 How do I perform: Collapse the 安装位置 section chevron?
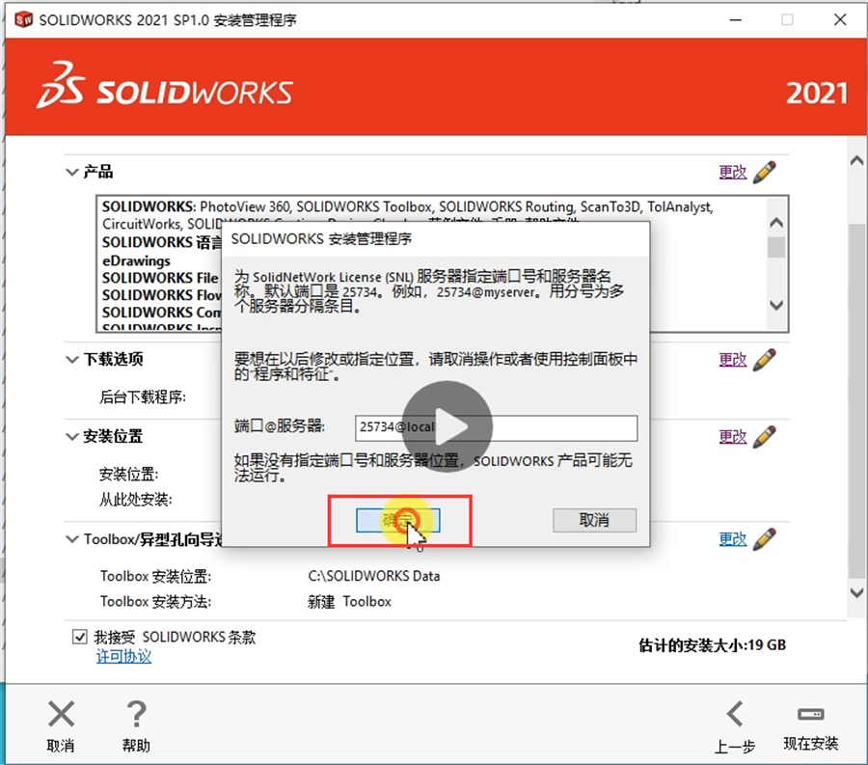[72, 437]
